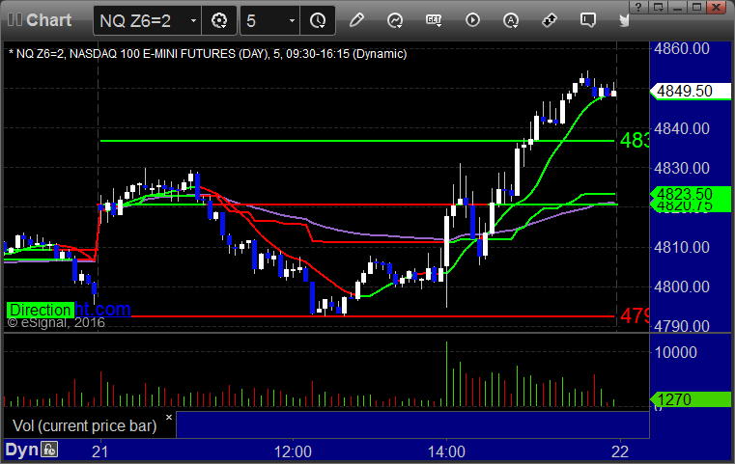The image size is (735, 464).
Task: Click the 4830.00 price axis label
Action: point(682,168)
